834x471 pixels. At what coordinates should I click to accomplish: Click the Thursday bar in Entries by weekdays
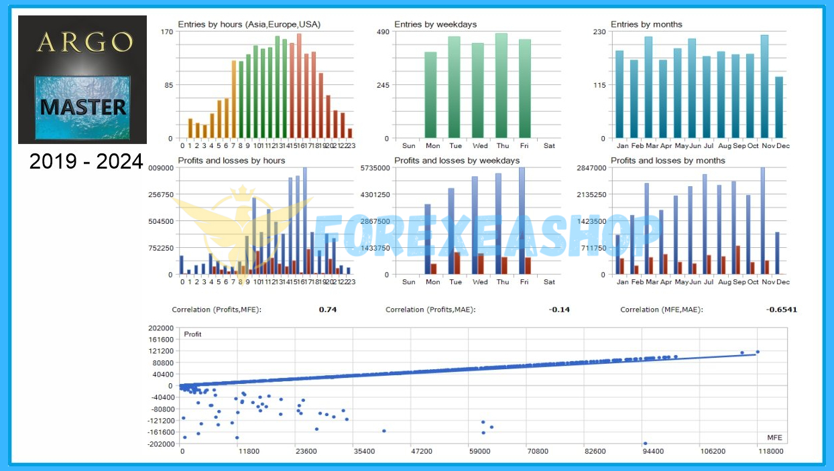[x=501, y=86]
